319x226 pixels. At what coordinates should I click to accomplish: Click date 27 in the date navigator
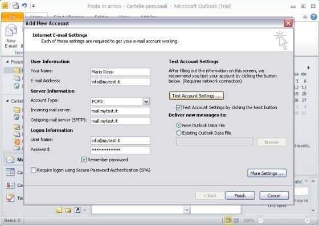coord(304,100)
